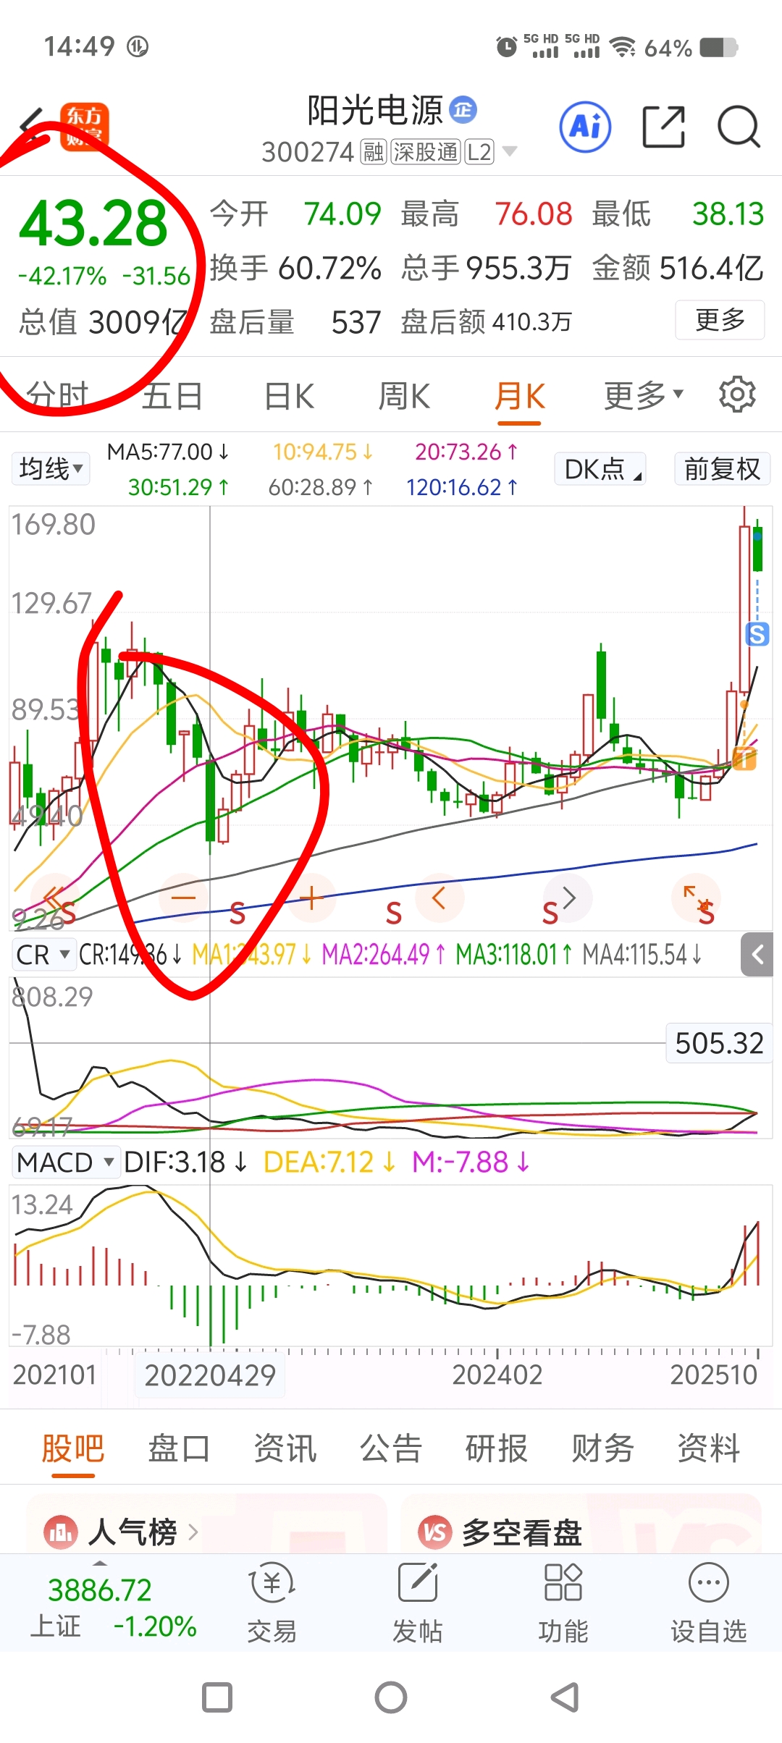Tap the MA5:77.00 value
782x1743 pixels.
pyautogui.click(x=168, y=452)
